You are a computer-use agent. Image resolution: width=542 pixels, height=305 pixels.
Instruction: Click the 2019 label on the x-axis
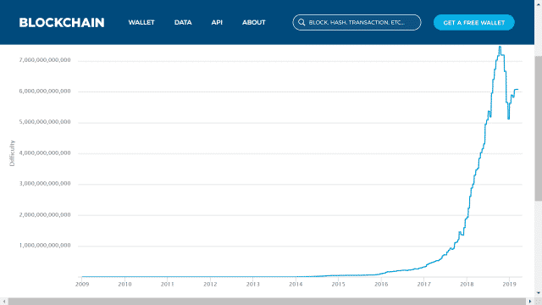pyautogui.click(x=509, y=285)
